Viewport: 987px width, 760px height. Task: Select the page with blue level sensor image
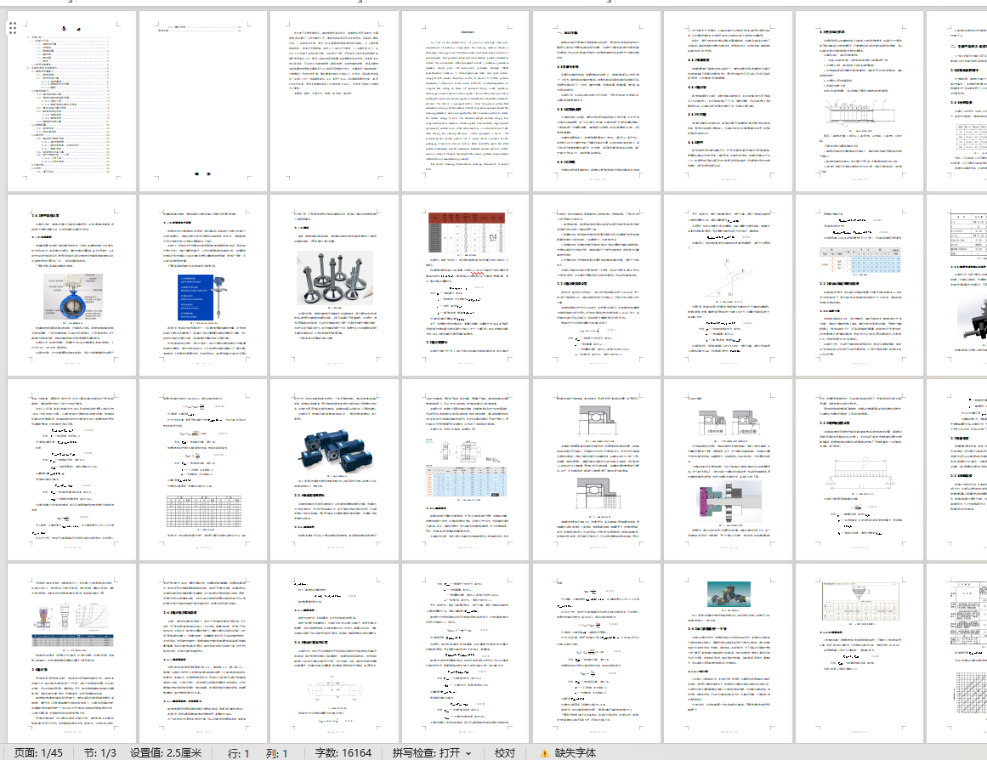click(x=202, y=286)
